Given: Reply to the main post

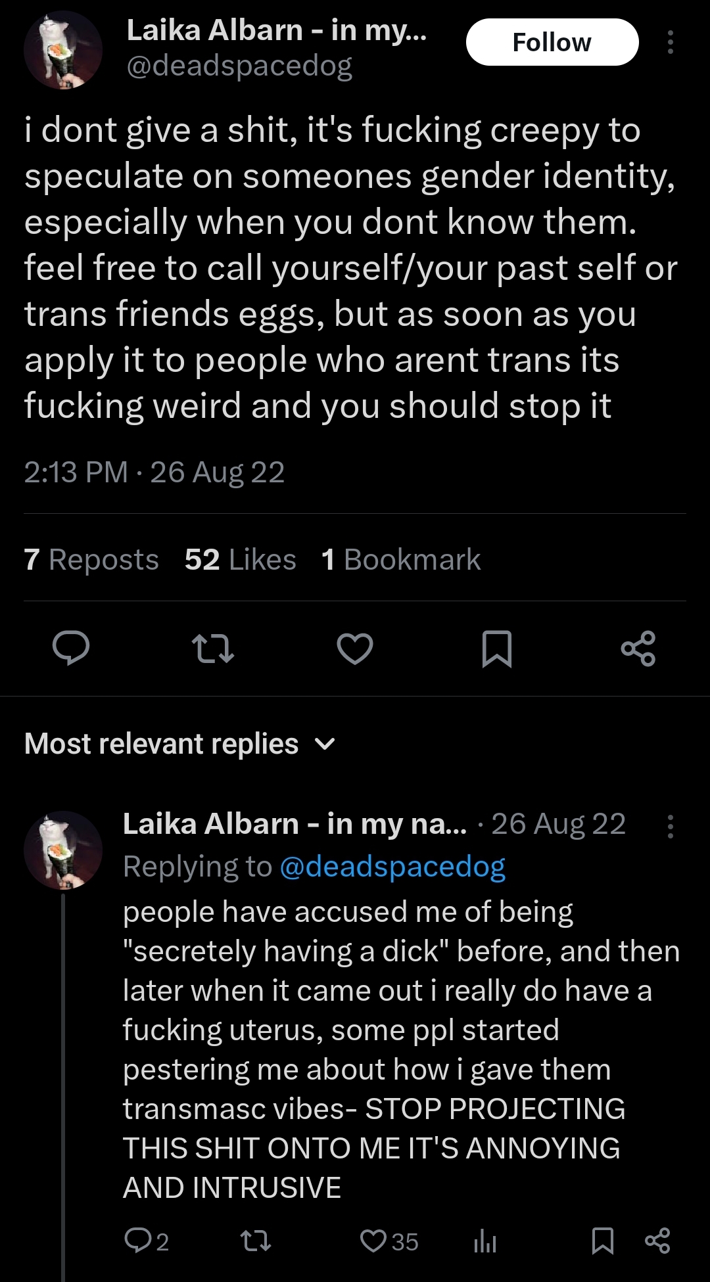Looking at the screenshot, I should pos(71,649).
